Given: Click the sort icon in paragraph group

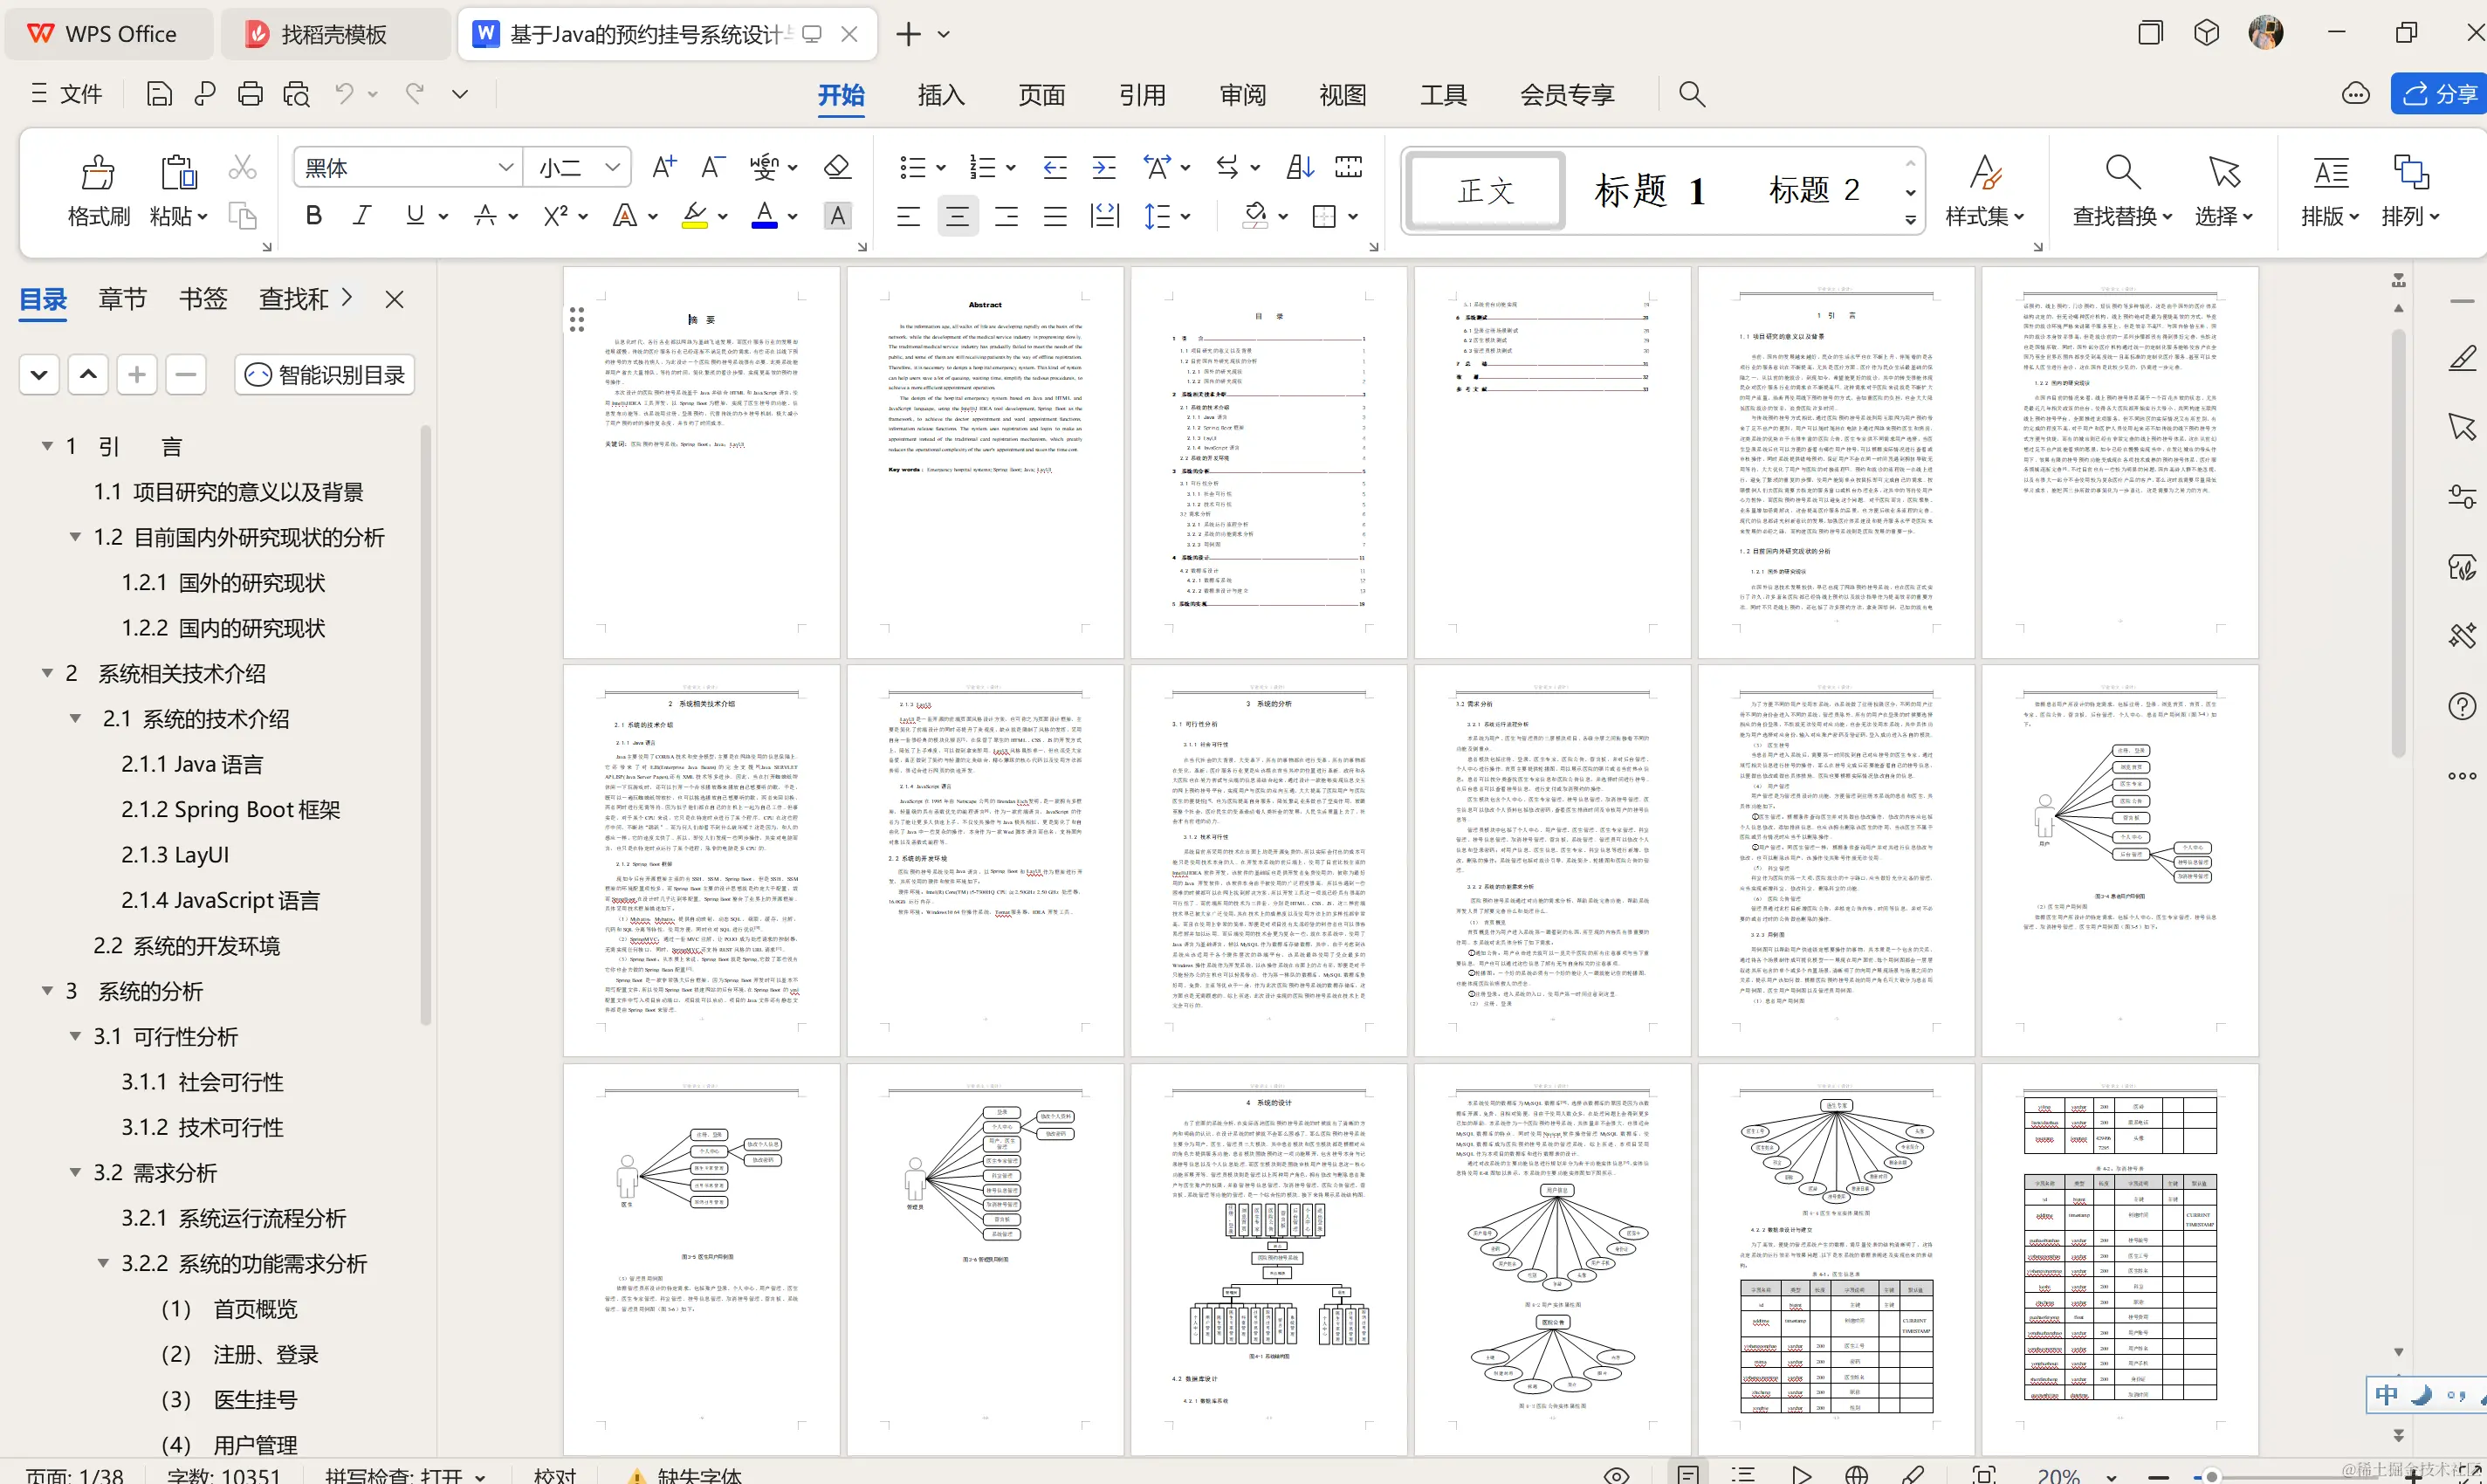Looking at the screenshot, I should pyautogui.click(x=1299, y=167).
